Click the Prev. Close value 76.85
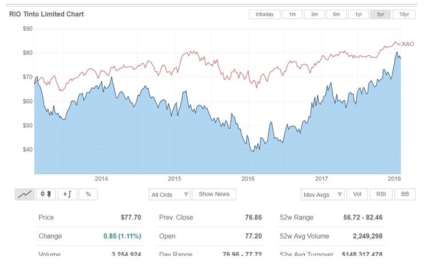 253,218
